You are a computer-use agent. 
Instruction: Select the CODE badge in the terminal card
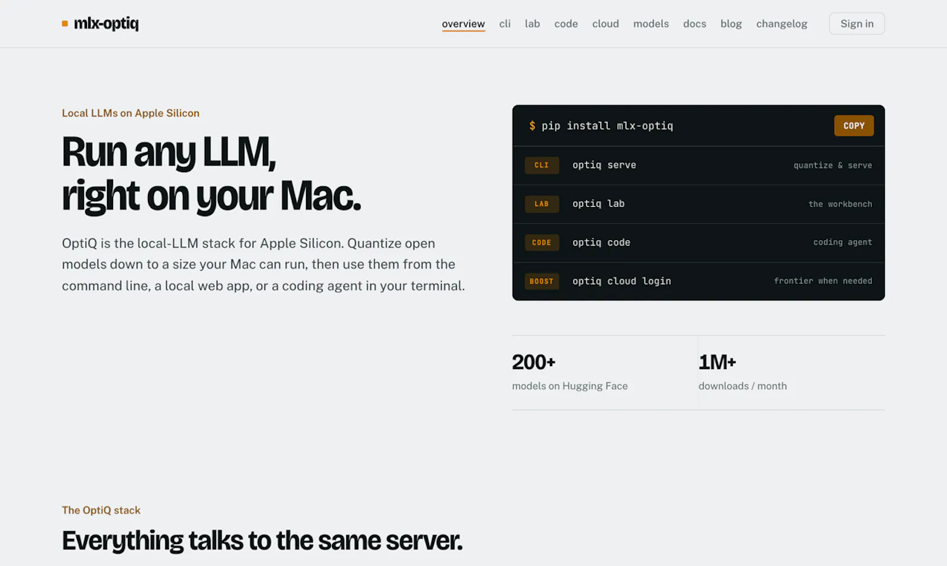point(542,242)
